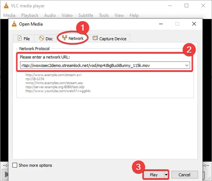
Task: Click the Disc tab disc icon
Action: [x=41, y=38]
